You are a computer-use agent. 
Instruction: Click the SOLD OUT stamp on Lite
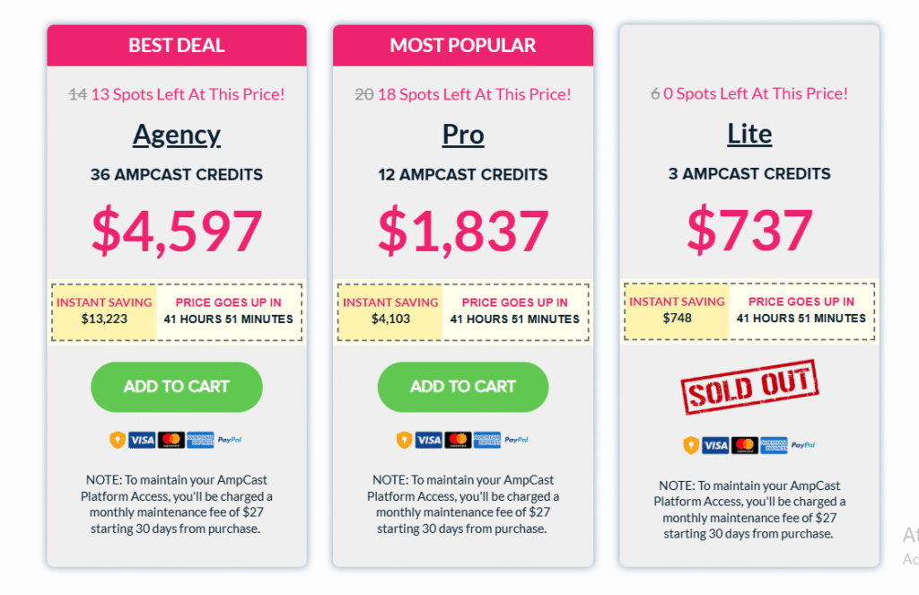tap(749, 387)
